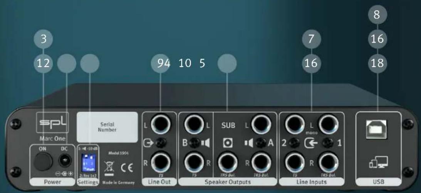The image size is (421, 193).
Task: Click the CE conformity mark
Action: coord(126,168)
